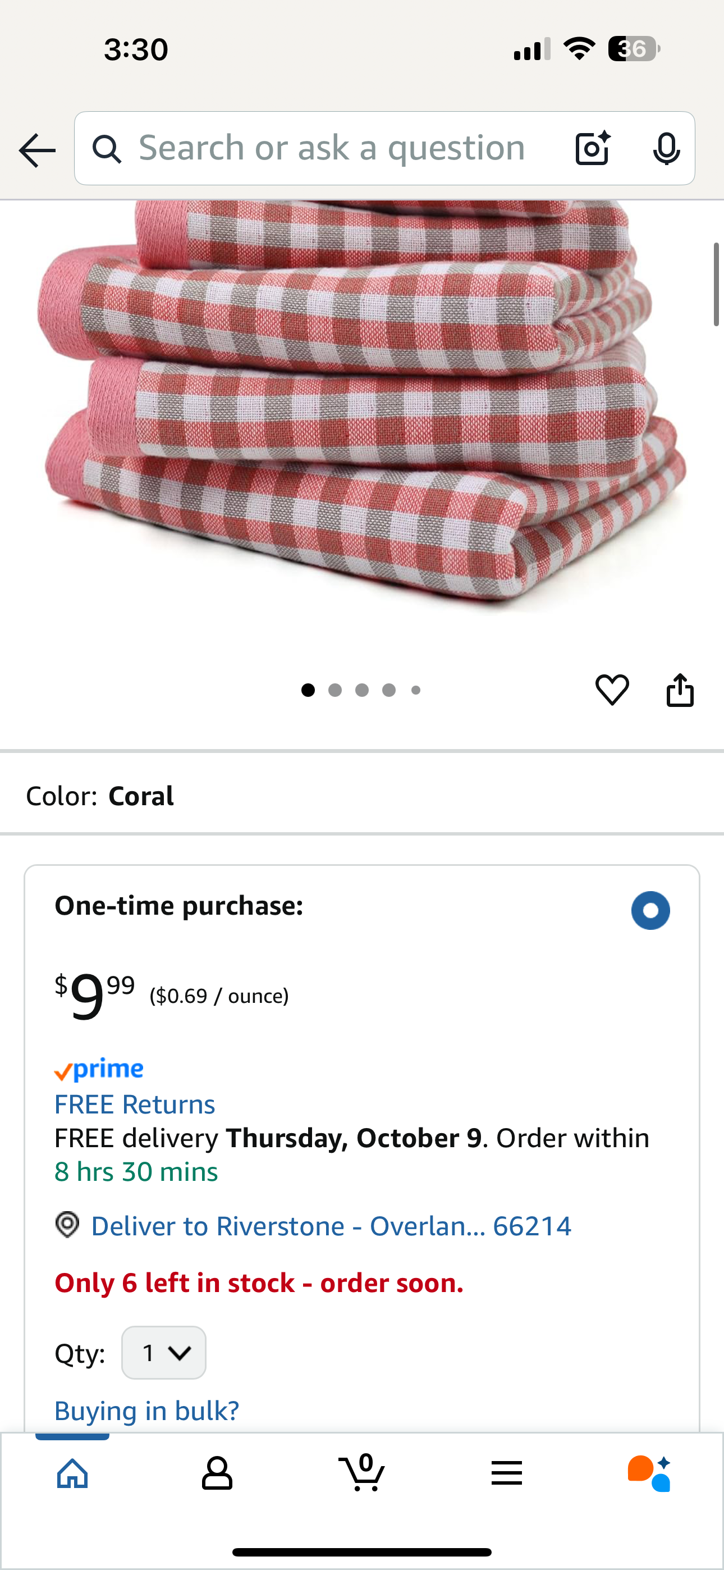This screenshot has width=724, height=1570.
Task: Jump to the second product image dot
Action: point(334,690)
